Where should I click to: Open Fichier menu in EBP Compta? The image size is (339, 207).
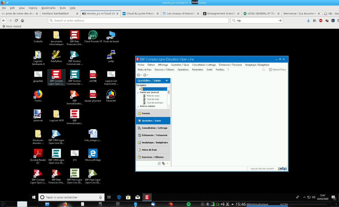tap(141, 65)
